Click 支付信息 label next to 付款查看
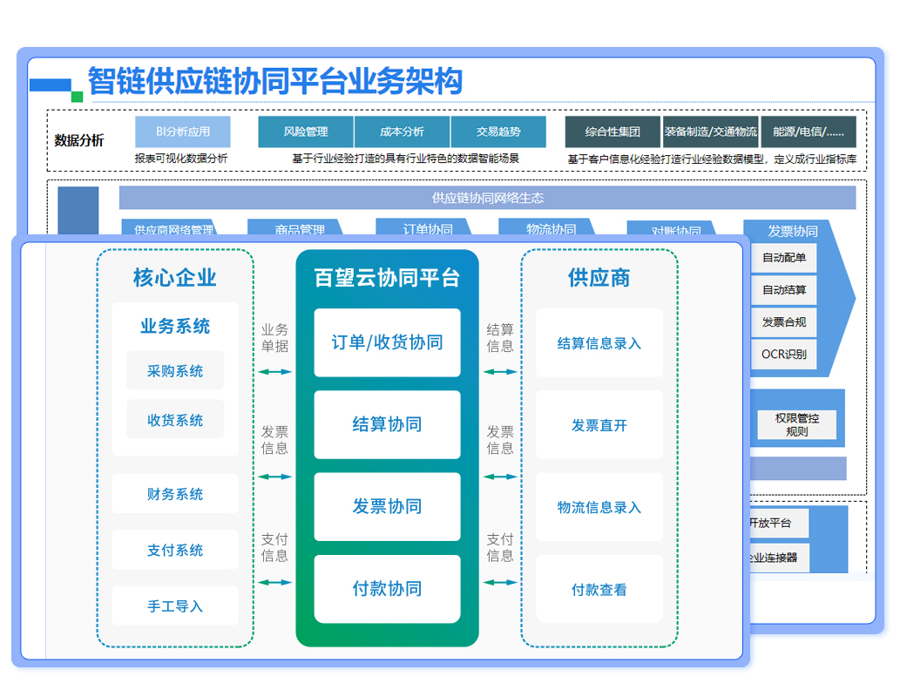 click(500, 548)
